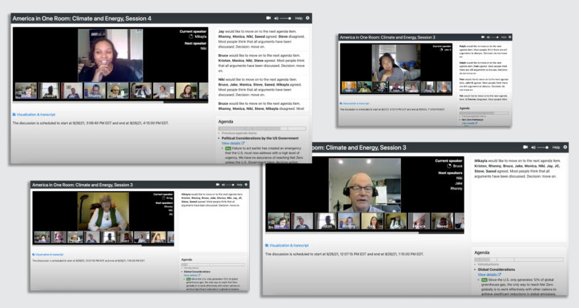Mute speaker icon in Session 4 window
579x308 pixels.
(278, 17)
